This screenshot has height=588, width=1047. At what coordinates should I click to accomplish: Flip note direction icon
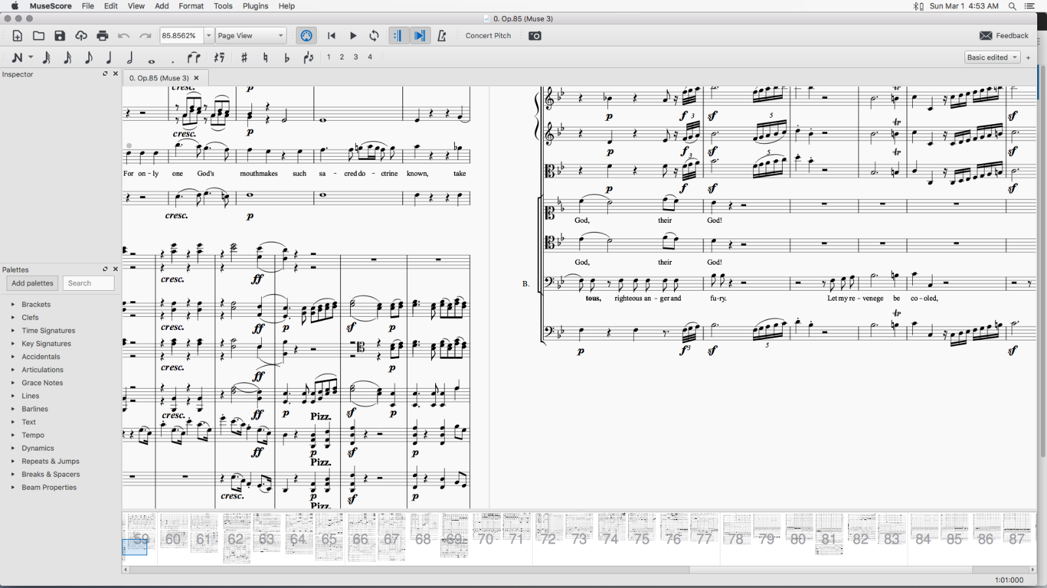click(308, 57)
